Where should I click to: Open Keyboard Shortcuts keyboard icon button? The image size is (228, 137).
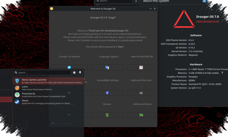tap(141, 93)
